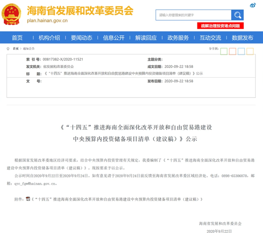Select 信息公开 in the navigation bar
The height and width of the screenshot is (233, 263).
[x=114, y=38]
